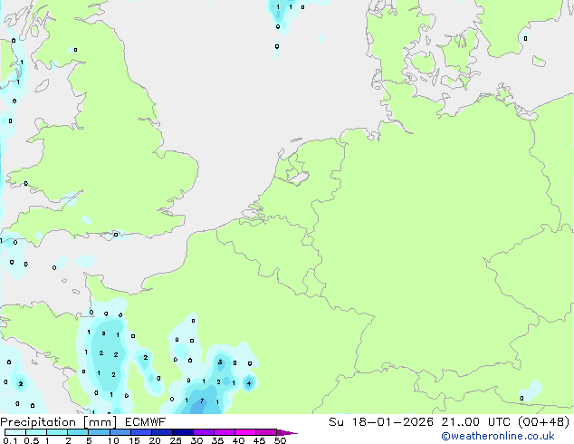This screenshot has width=574, height=444.
Task: Click the '45' legend scale label
Action: pos(259,440)
